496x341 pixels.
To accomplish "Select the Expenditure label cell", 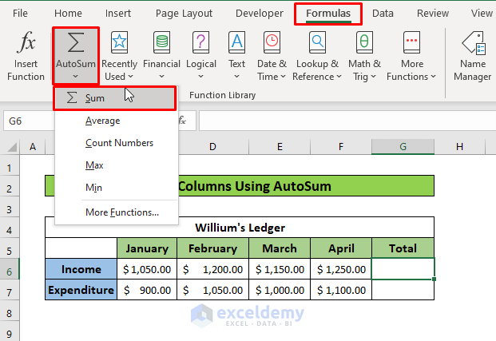I will (81, 290).
